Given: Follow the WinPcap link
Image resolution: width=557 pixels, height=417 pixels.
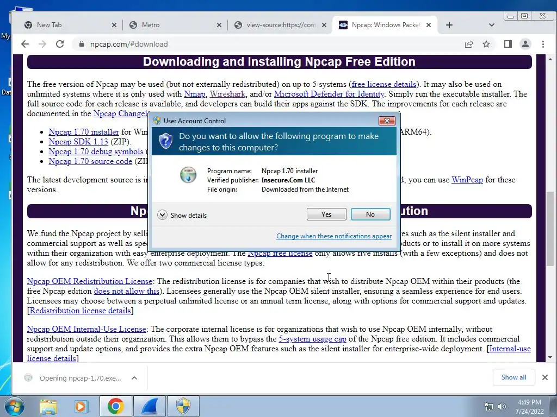Looking at the screenshot, I should tap(467, 180).
